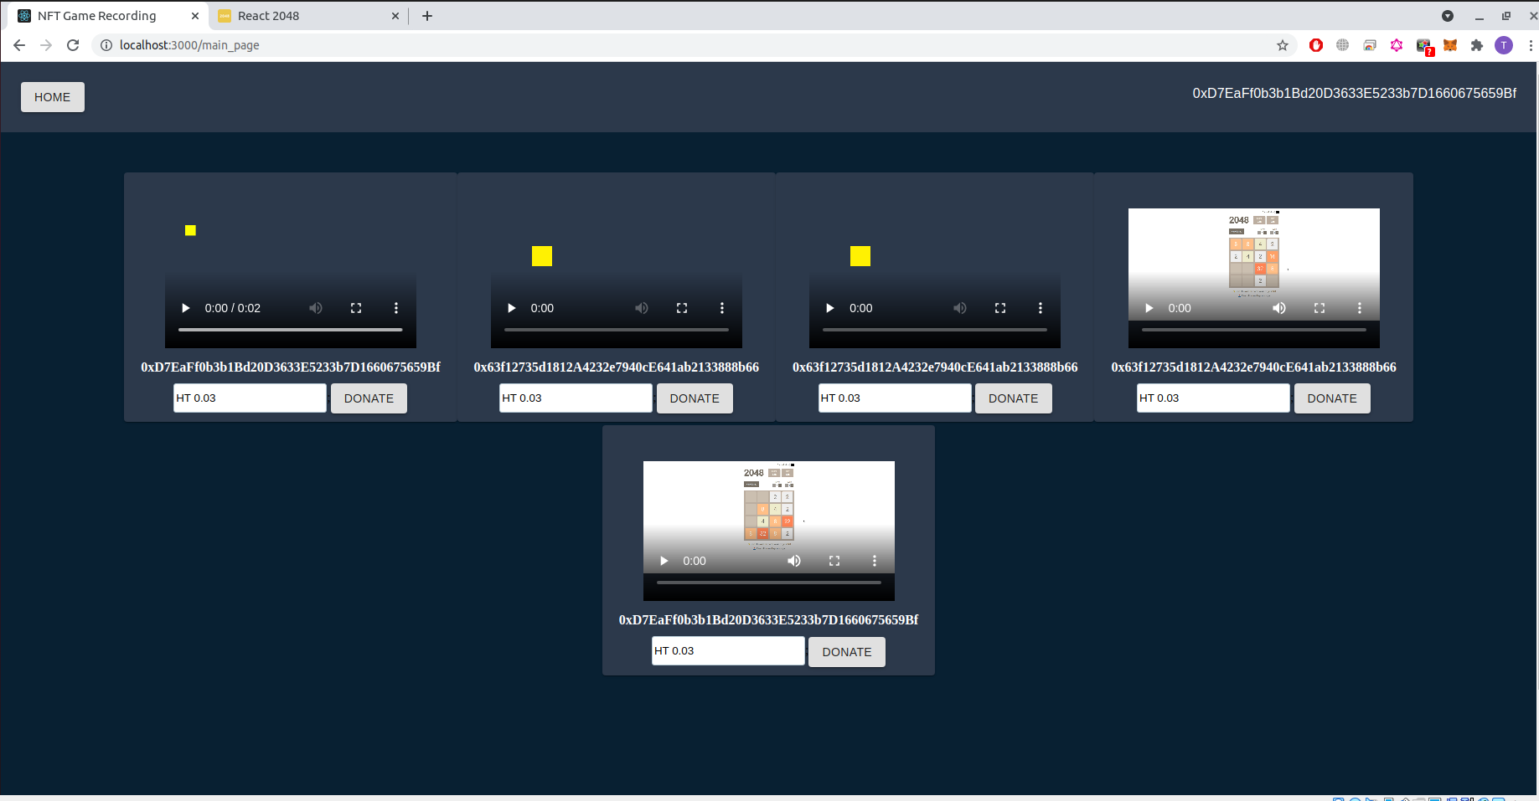Image resolution: width=1539 pixels, height=801 pixels.
Task: Enter fullscreen on the second video
Action: pyautogui.click(x=682, y=308)
